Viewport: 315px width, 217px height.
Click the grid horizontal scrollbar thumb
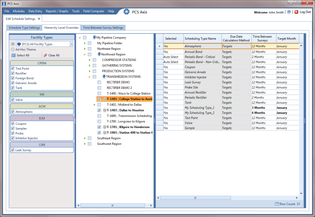195,198
